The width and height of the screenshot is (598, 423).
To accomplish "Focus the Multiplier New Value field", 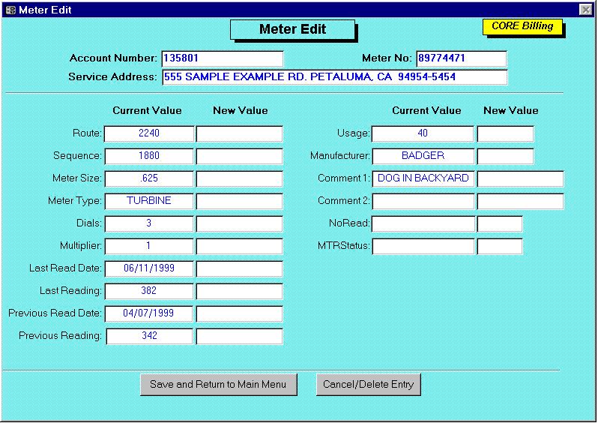I will (240, 247).
